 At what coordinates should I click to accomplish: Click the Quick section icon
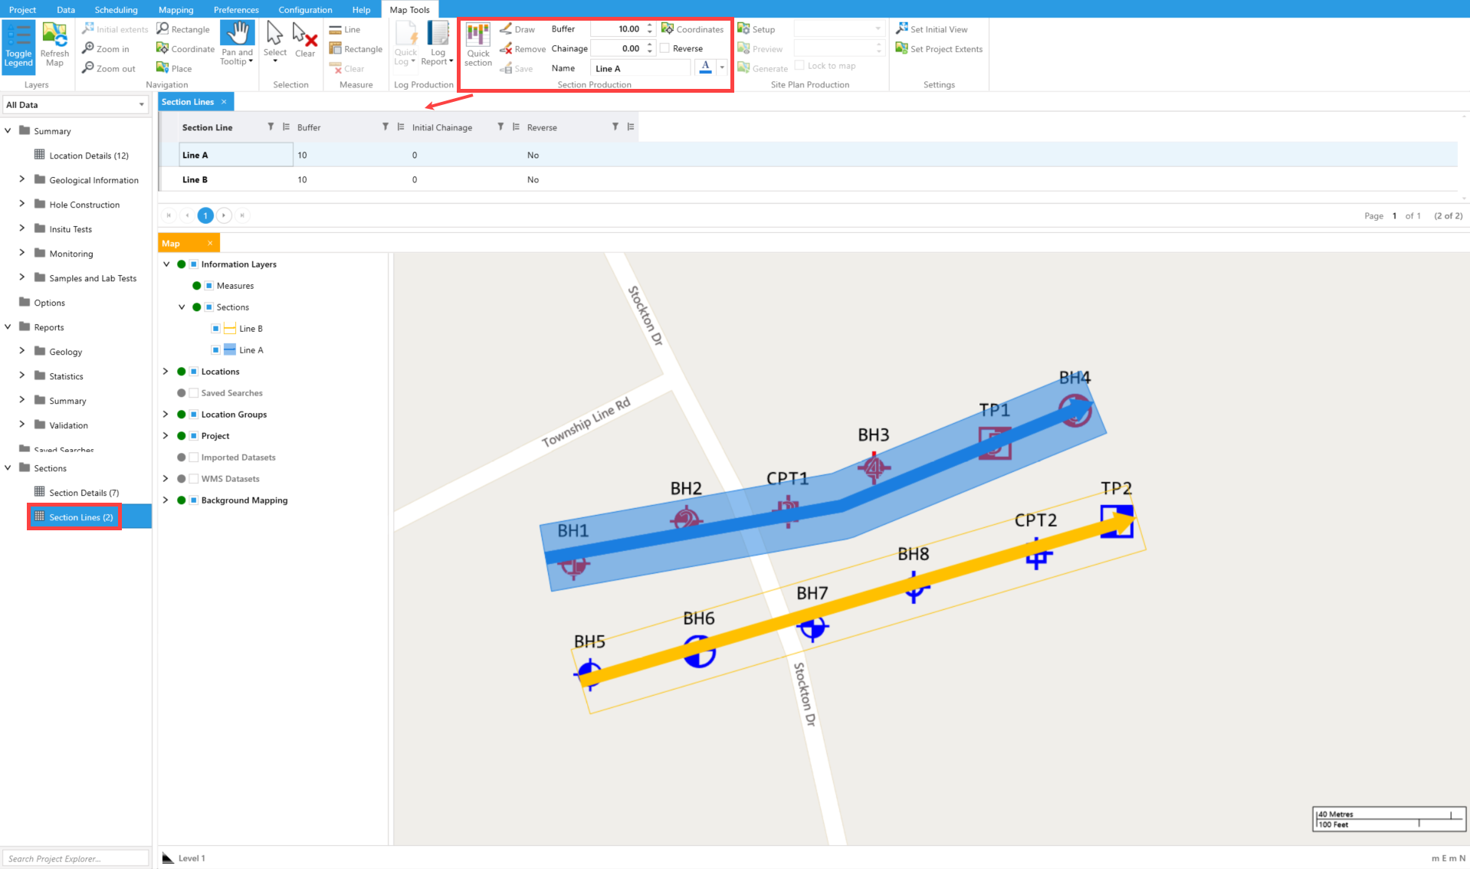[478, 44]
